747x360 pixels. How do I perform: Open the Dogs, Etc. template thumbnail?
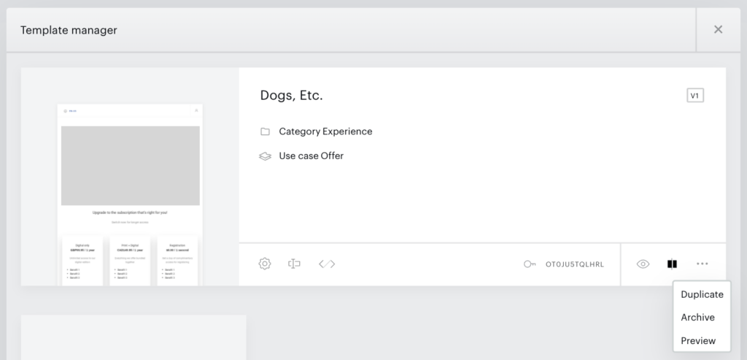130,194
